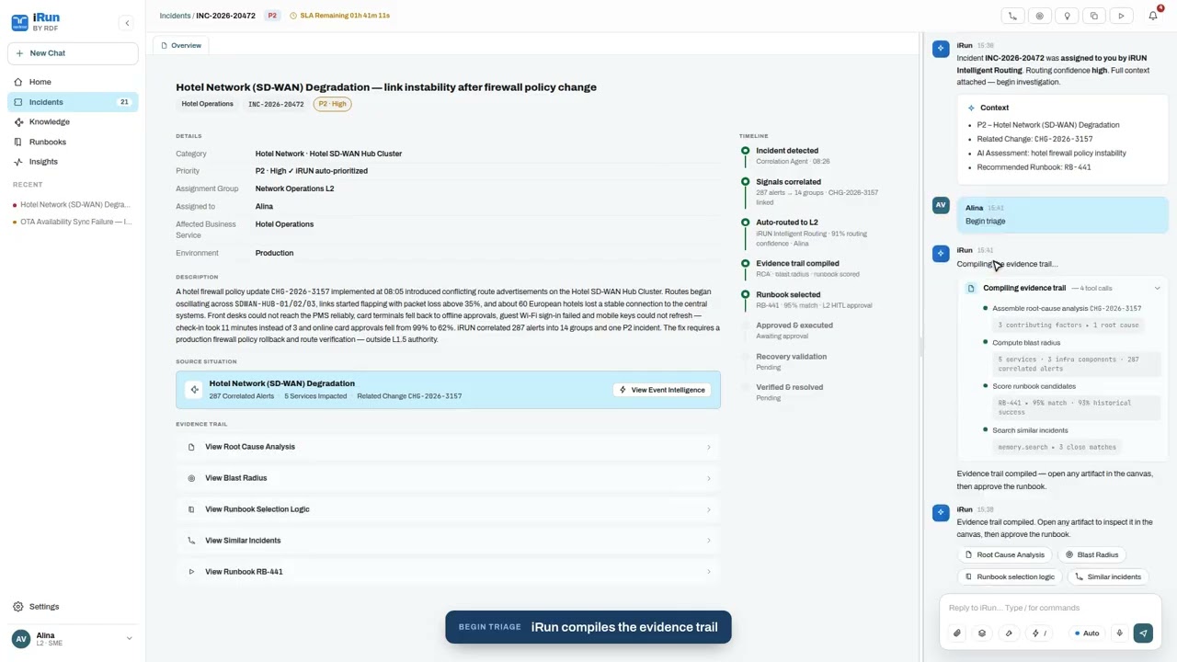Open the routing path icon in header
Image resolution: width=1177 pixels, height=662 pixels.
click(x=1012, y=16)
